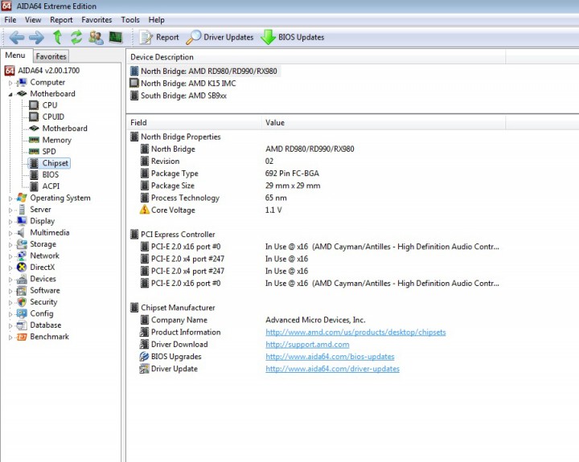Expand the Server tree node
This screenshot has width=579, height=462.
(x=10, y=210)
